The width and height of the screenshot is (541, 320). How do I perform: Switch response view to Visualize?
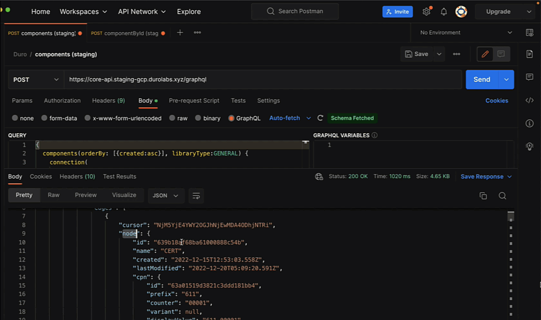point(124,195)
